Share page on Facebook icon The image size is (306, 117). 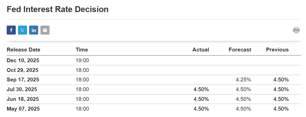coord(11,30)
